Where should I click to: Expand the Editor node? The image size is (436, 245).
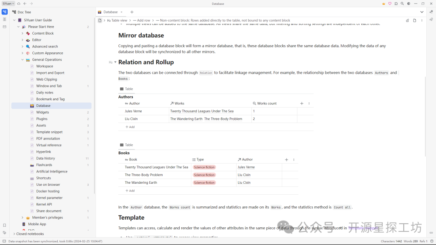click(23, 40)
